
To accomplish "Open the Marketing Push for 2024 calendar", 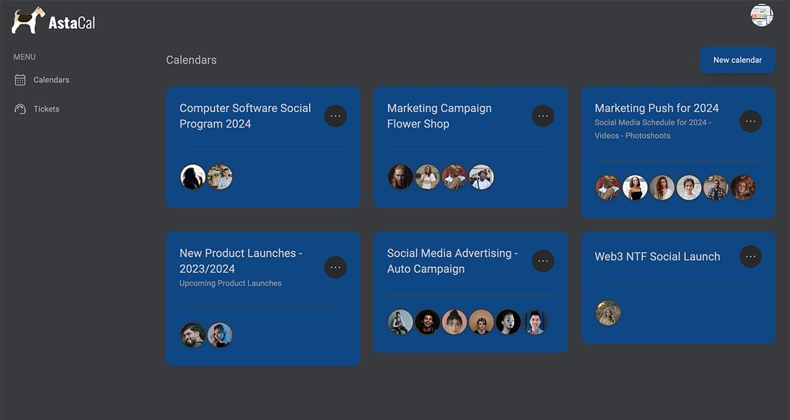I will [656, 108].
